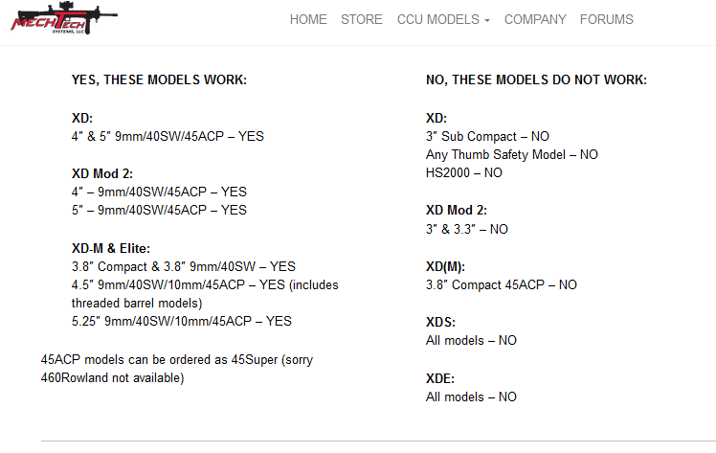Click "All models – NO" under XDE
This screenshot has width=716, height=453.
pos(471,397)
